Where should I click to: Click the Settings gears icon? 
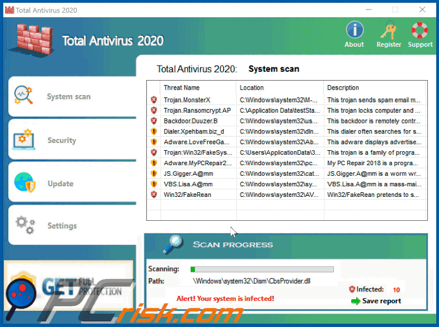(26, 225)
